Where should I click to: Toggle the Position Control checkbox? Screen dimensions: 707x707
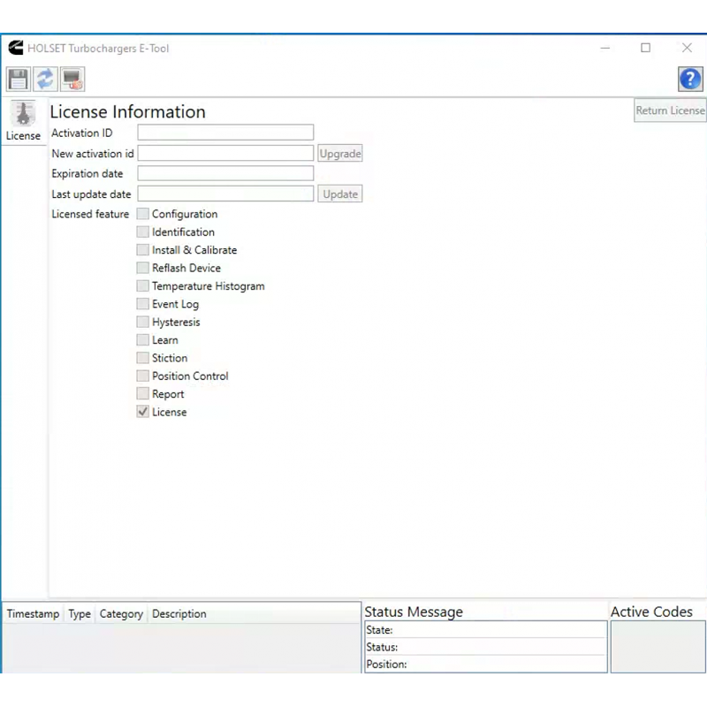(x=143, y=376)
